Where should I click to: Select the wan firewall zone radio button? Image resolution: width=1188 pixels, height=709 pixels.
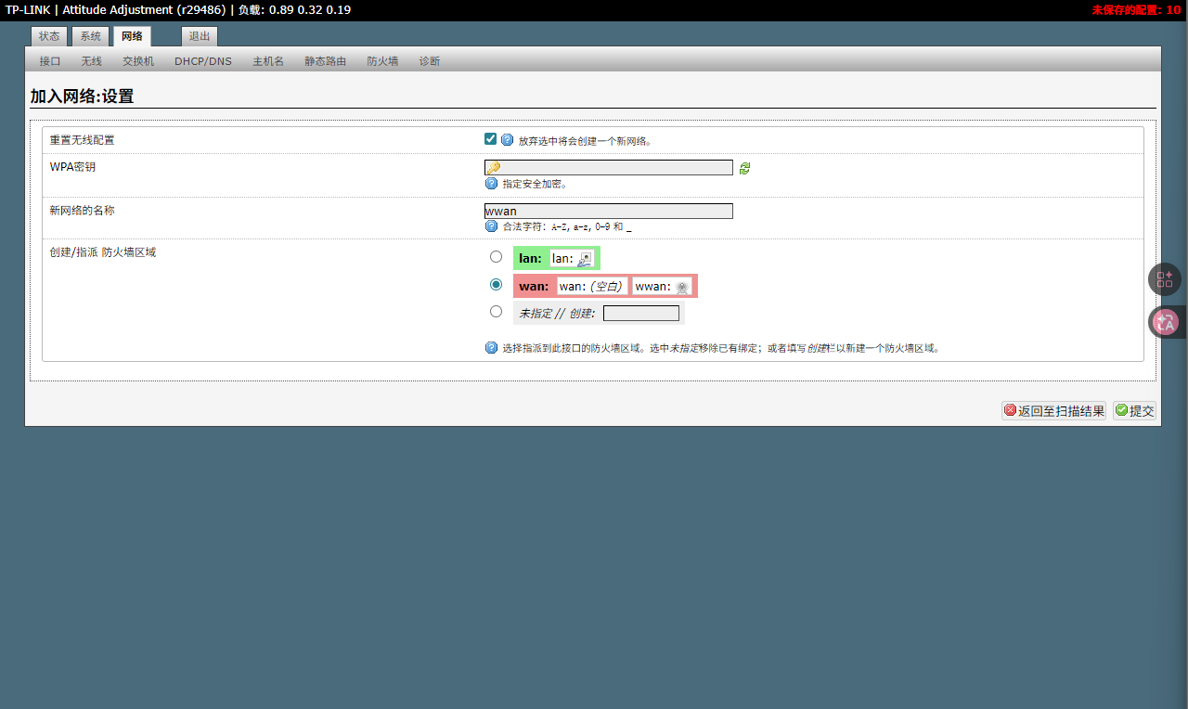point(496,285)
